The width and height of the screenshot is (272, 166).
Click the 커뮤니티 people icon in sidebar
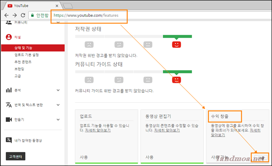(x=9, y=22)
